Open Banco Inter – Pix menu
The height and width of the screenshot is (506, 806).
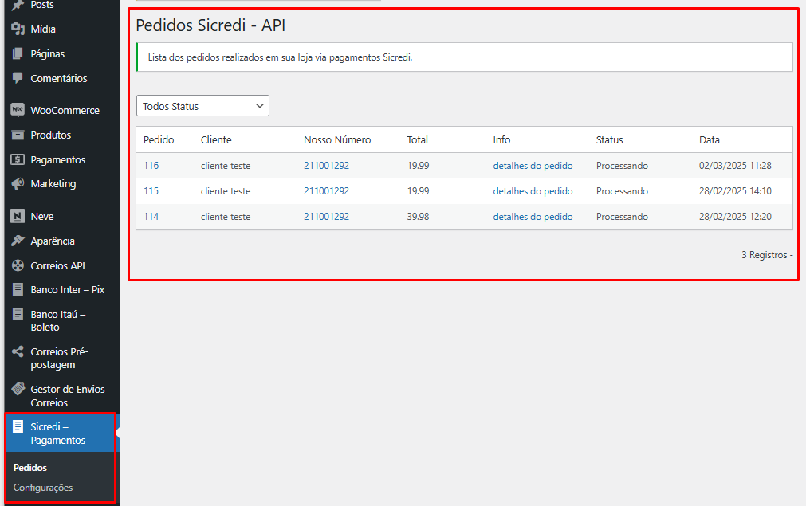pos(67,290)
